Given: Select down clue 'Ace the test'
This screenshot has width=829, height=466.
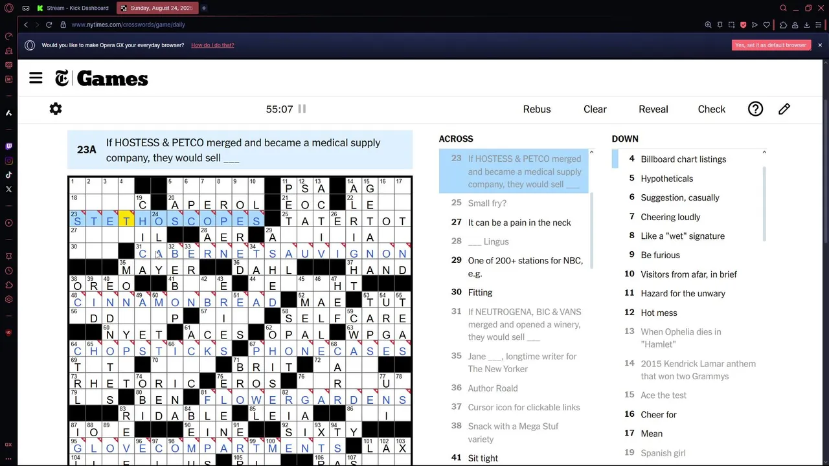Looking at the screenshot, I should (687, 395).
